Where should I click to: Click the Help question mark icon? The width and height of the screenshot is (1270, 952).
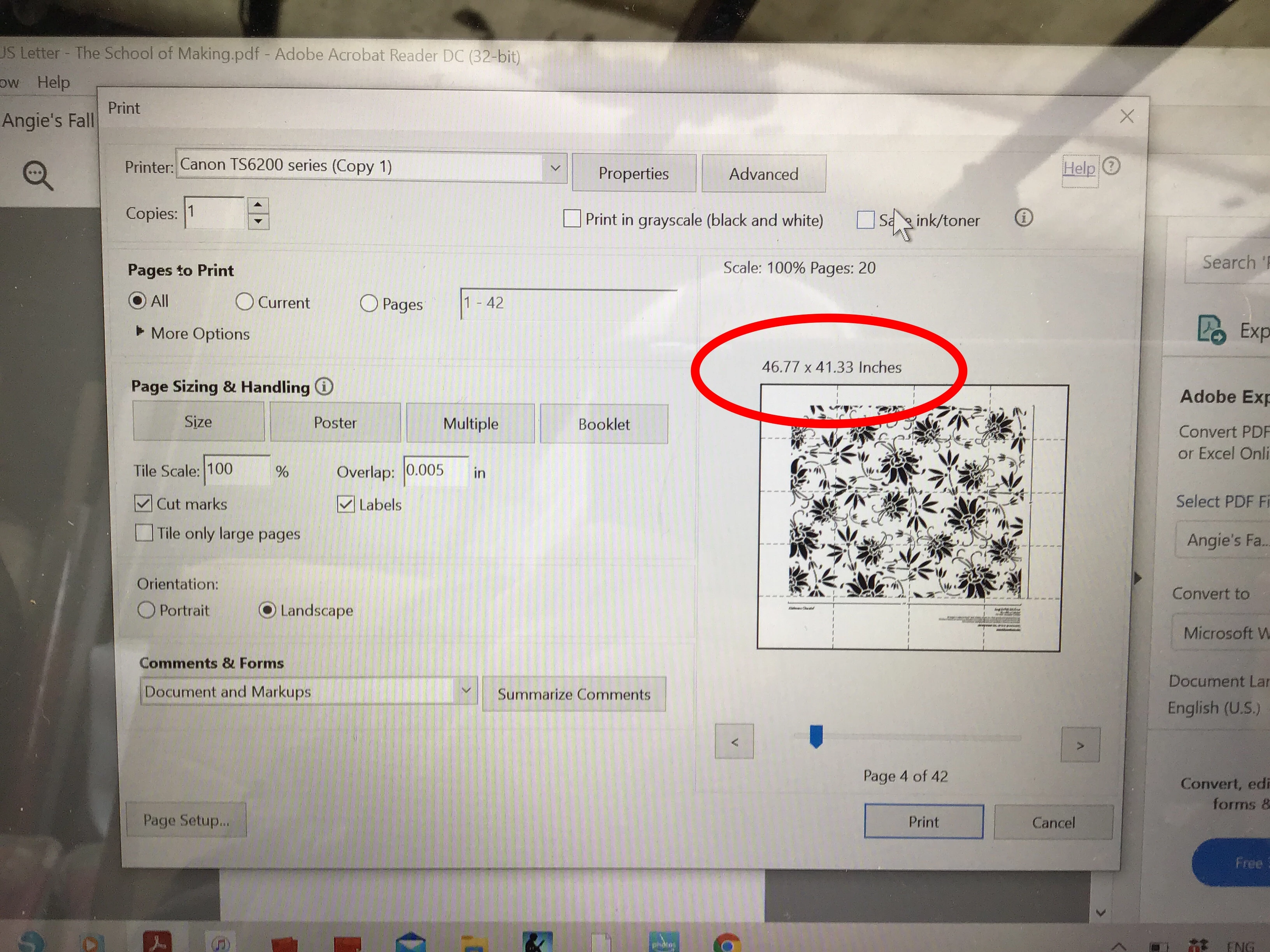(x=1111, y=166)
